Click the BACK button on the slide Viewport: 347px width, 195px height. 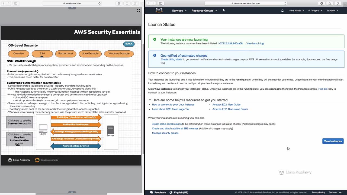coord(129,44)
